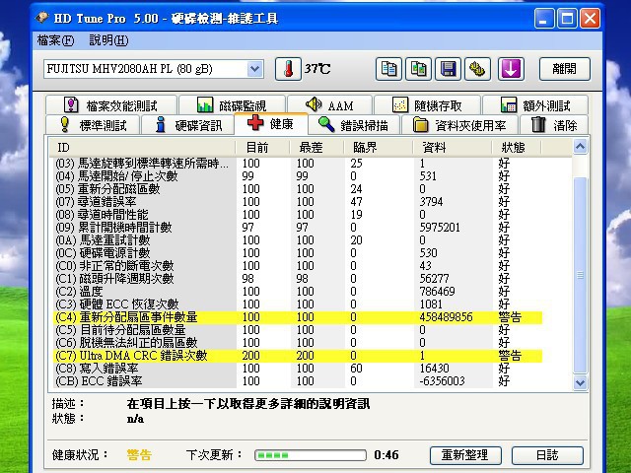Viewport: 631px width, 473px height.
Task: Select the (07) 尋道錯誤率 row
Action: coord(299,202)
